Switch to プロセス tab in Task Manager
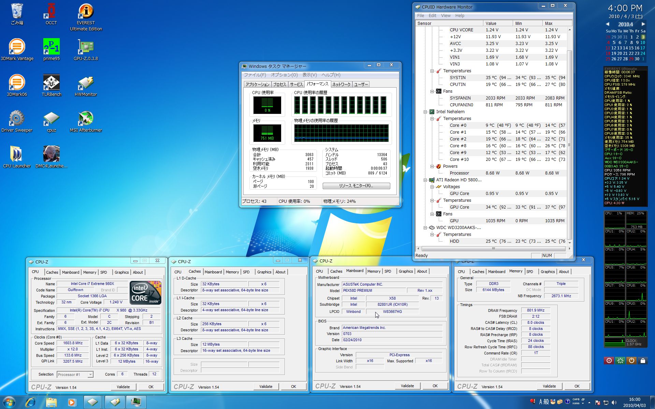This screenshot has width=655, height=409. click(x=279, y=85)
